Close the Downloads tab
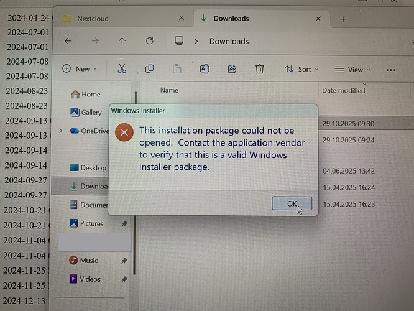 point(318,19)
